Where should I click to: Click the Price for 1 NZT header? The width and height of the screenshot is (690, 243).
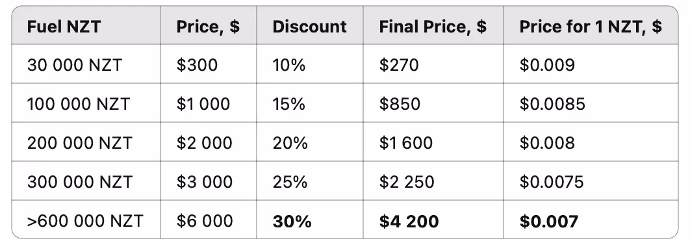click(x=591, y=27)
